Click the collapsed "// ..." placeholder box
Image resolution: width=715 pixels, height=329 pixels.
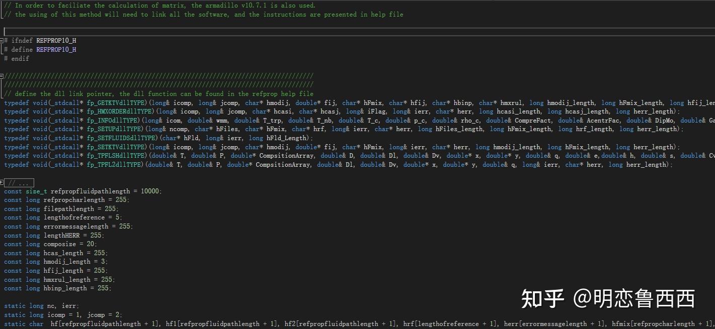click(x=20, y=182)
